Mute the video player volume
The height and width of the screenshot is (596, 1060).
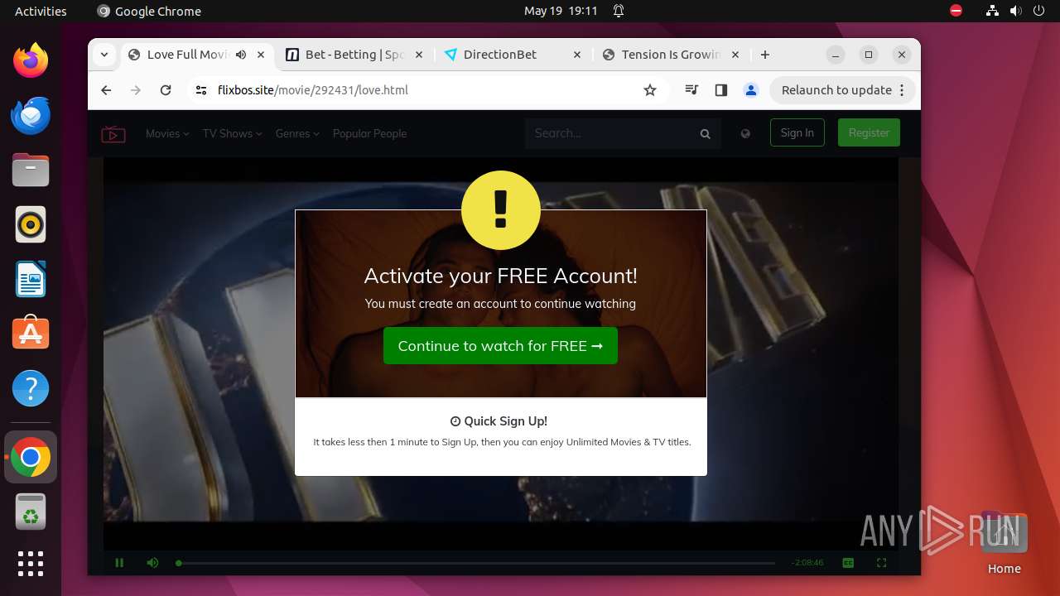[152, 563]
